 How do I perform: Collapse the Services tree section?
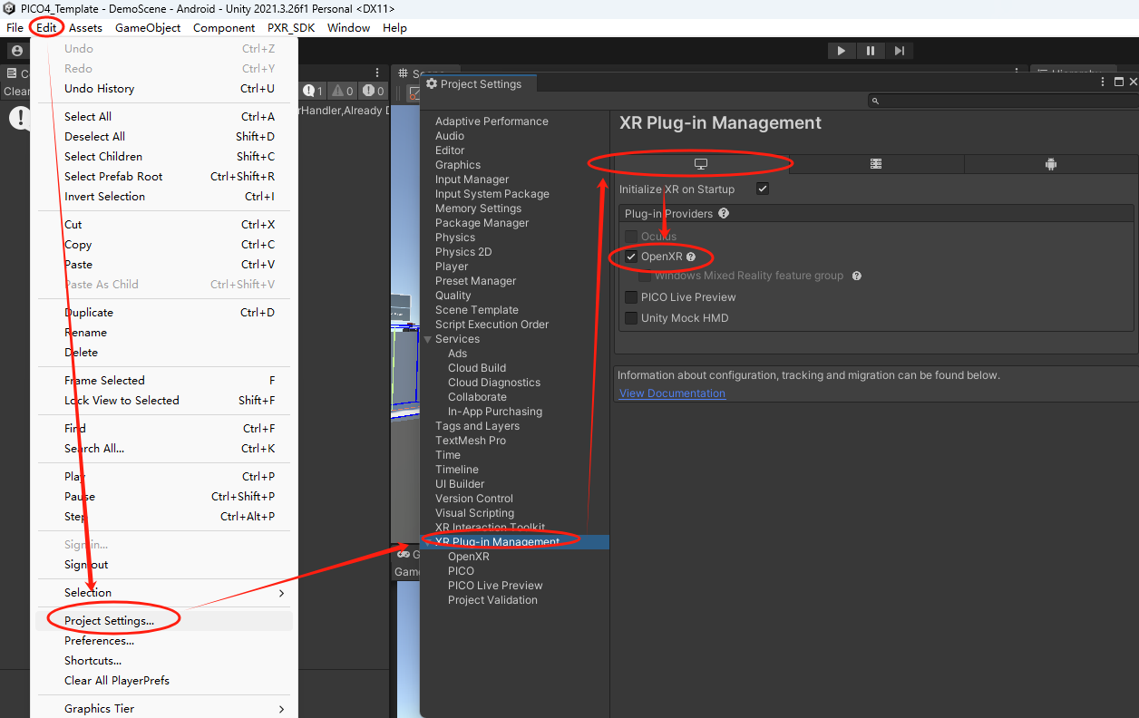(x=428, y=339)
